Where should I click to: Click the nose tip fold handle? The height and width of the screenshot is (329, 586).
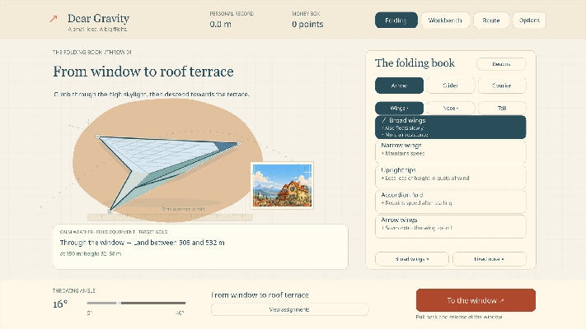click(x=239, y=143)
